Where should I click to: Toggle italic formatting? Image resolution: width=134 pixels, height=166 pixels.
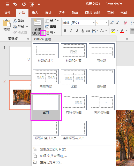click(x=71, y=31)
